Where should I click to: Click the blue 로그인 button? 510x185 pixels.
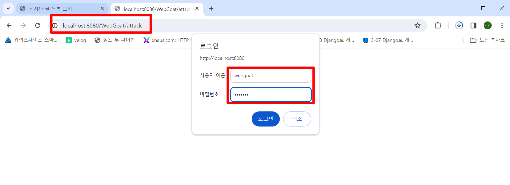pos(265,119)
